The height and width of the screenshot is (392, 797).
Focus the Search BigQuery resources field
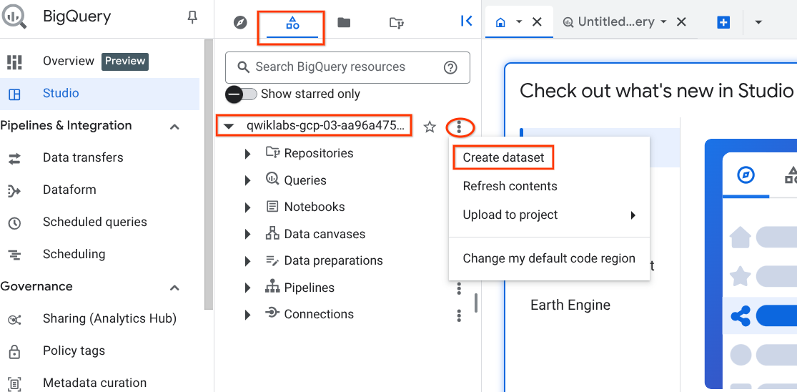point(347,67)
